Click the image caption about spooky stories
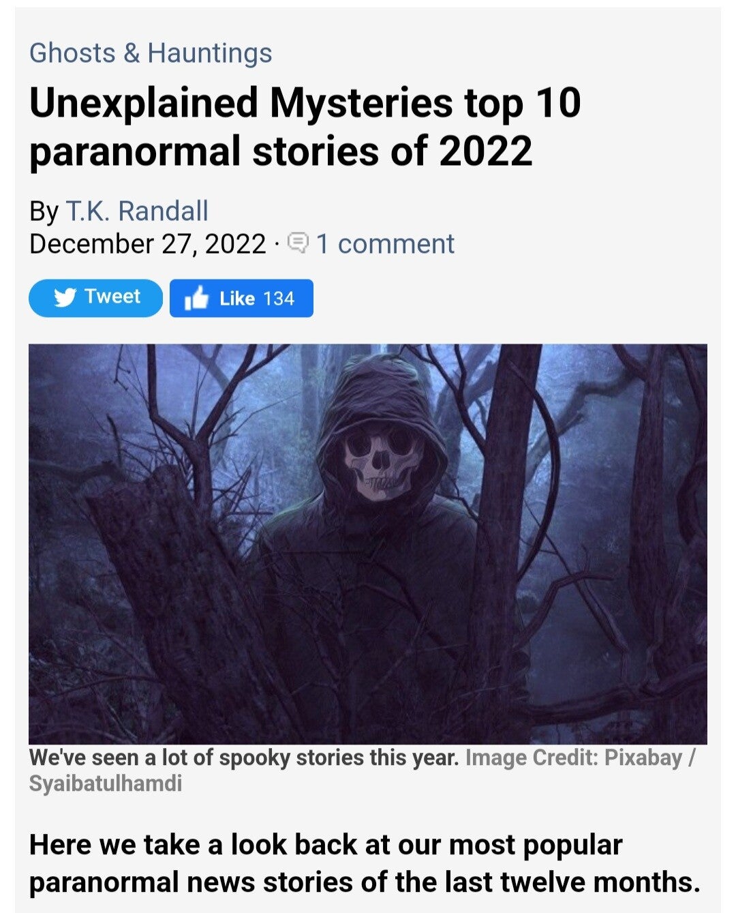The width and height of the screenshot is (736, 913). tap(244, 758)
